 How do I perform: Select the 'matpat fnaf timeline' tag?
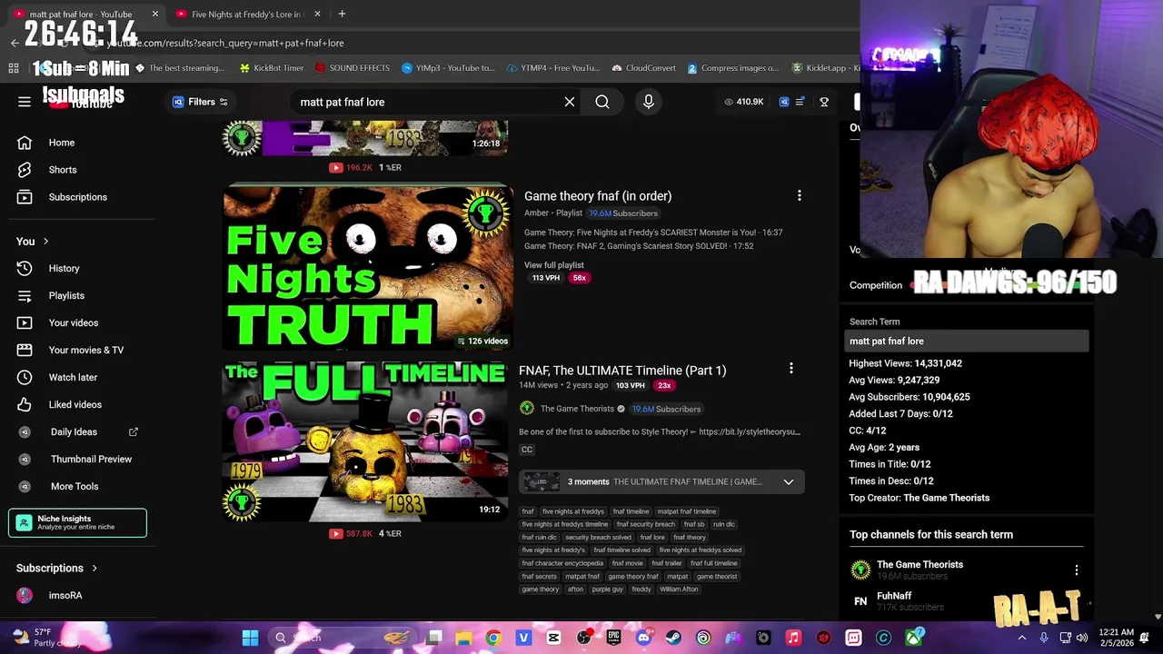[686, 511]
